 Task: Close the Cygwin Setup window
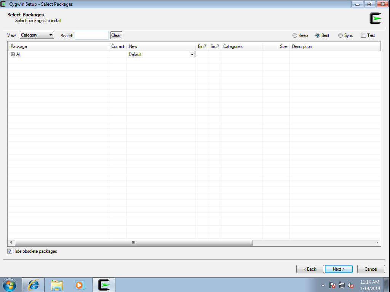pyautogui.click(x=382, y=4)
